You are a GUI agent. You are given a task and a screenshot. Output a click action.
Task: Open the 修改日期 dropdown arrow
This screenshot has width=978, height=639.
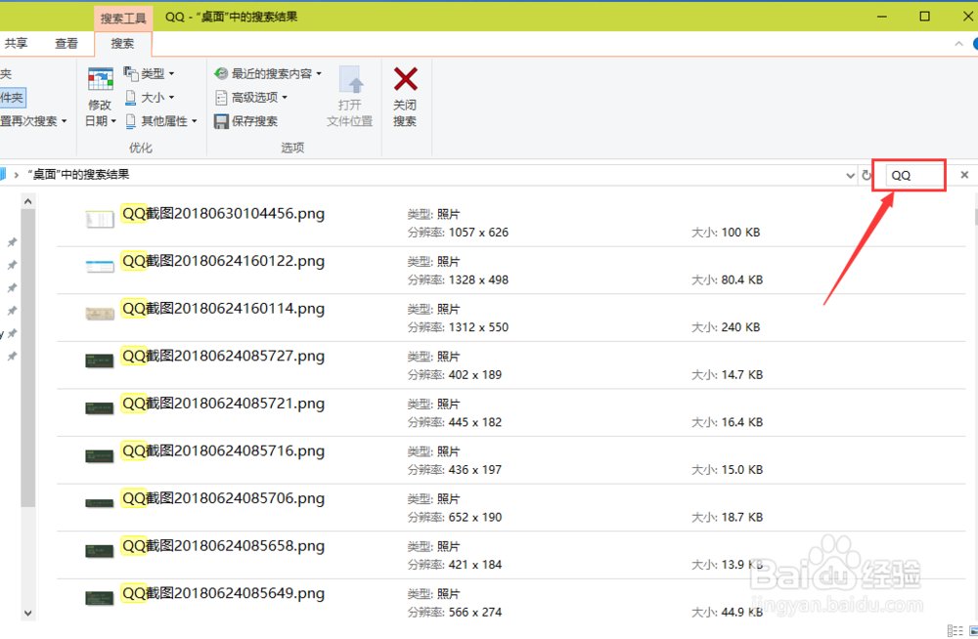click(x=113, y=121)
